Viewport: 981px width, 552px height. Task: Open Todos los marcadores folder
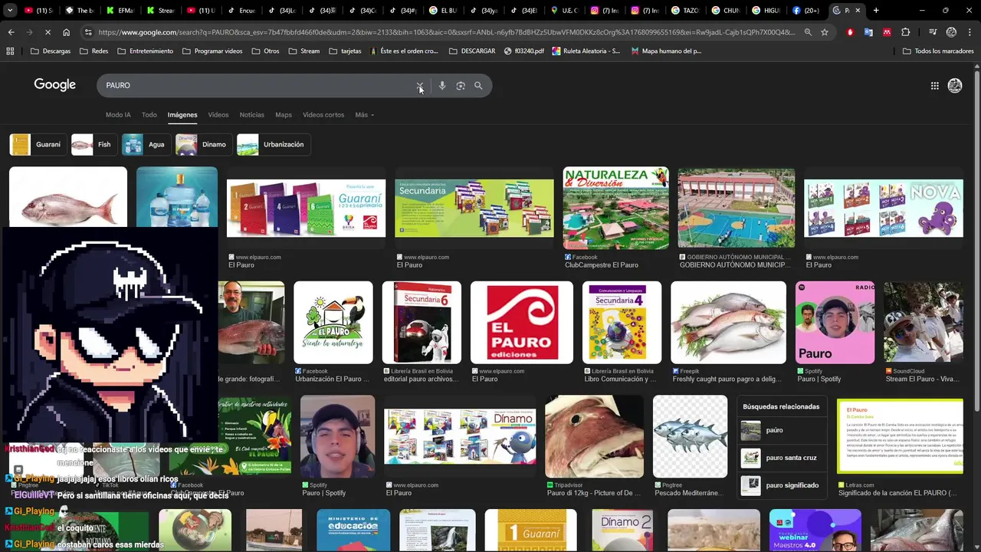(x=938, y=51)
